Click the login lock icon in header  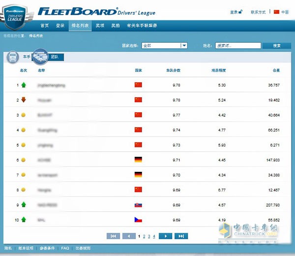239,11
